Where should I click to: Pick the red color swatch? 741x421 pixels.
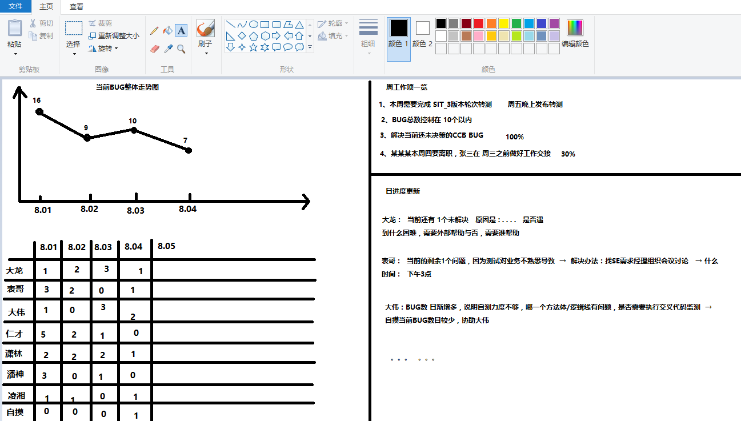tap(479, 23)
